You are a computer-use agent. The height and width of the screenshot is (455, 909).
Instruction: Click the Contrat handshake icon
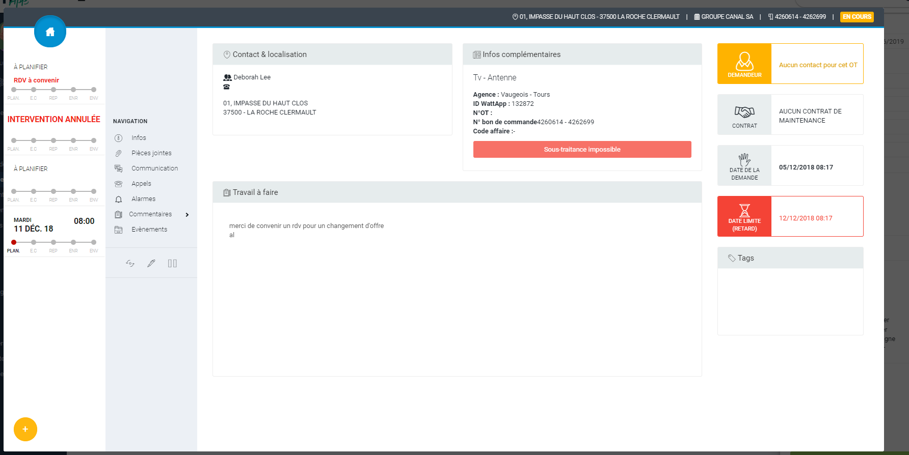[x=744, y=112]
